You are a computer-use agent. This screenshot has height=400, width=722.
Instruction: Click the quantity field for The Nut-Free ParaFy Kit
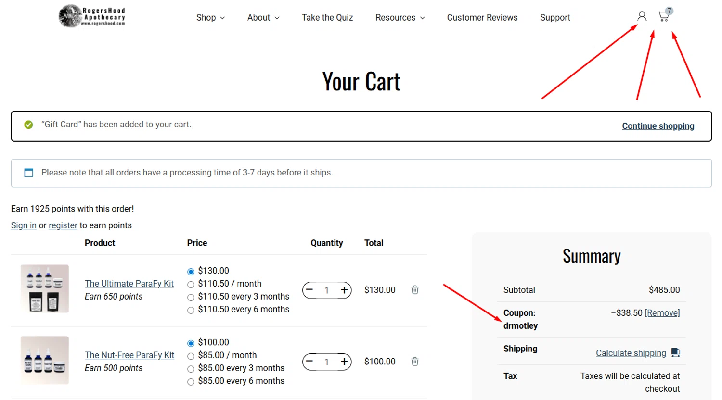327,362
